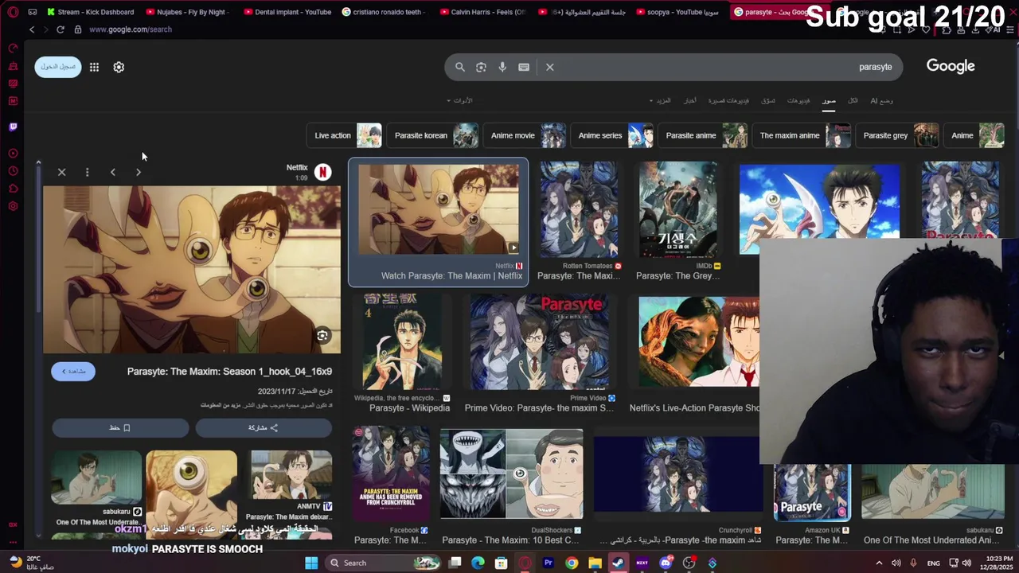The width and height of the screenshot is (1019, 573).
Task: Open Premiere Pro from taskbar
Action: [548, 563]
